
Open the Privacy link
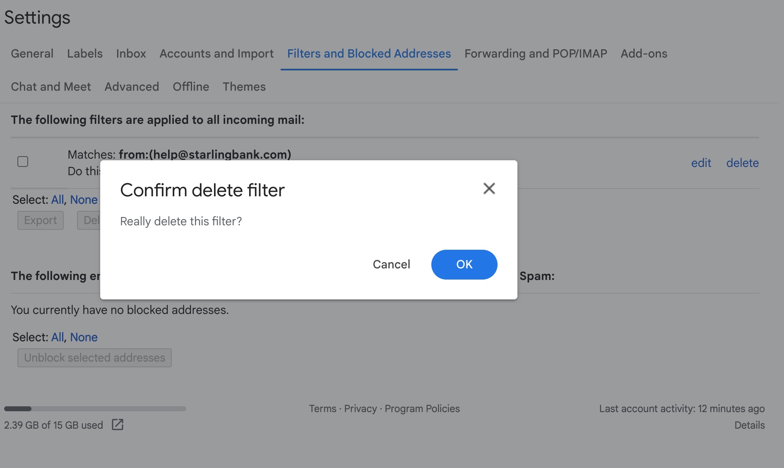point(361,409)
